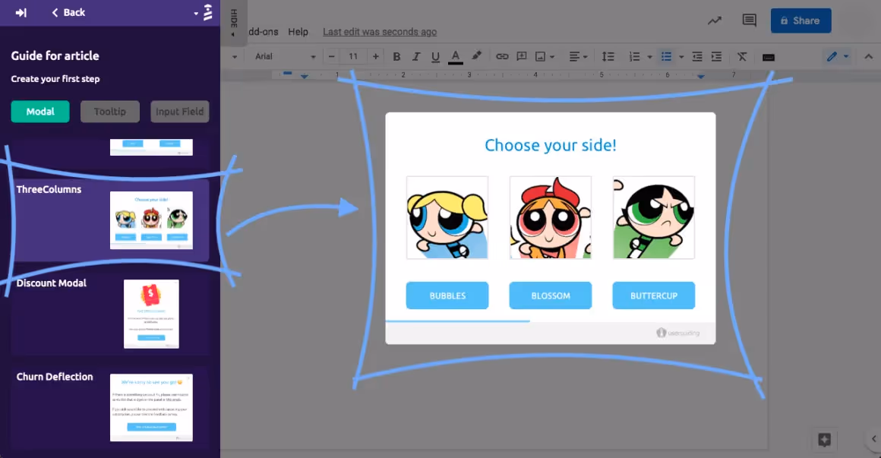Expand the align options dropdown arrow

pyautogui.click(x=586, y=57)
